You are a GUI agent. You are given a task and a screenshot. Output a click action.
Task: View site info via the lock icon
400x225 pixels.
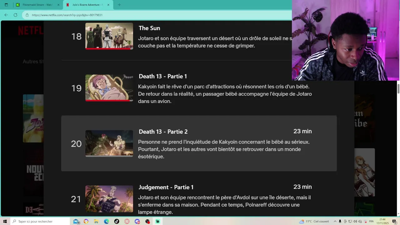pyautogui.click(x=27, y=15)
